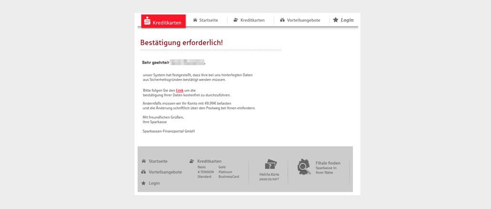The width and height of the screenshot is (491, 209).
Task: Click the red Sparkasse Kreditkarten logo
Action: coord(163,21)
